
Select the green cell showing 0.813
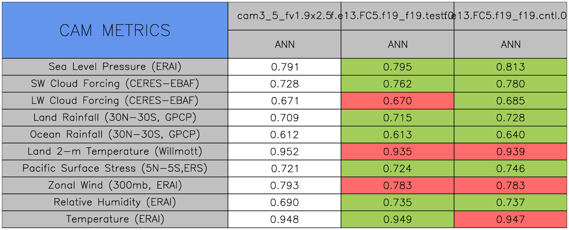pyautogui.click(x=510, y=67)
